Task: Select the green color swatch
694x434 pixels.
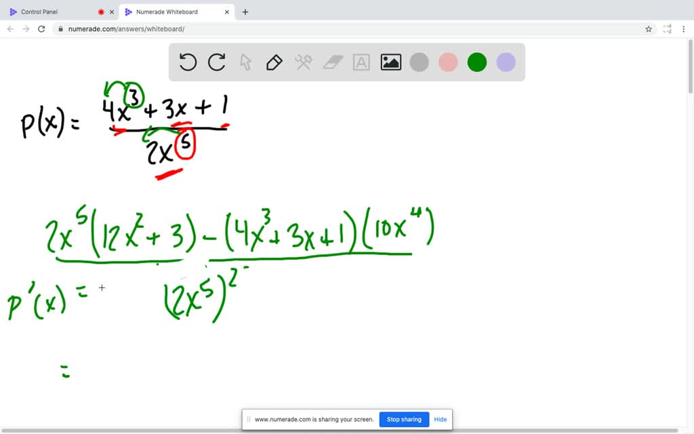Action: coord(476,62)
